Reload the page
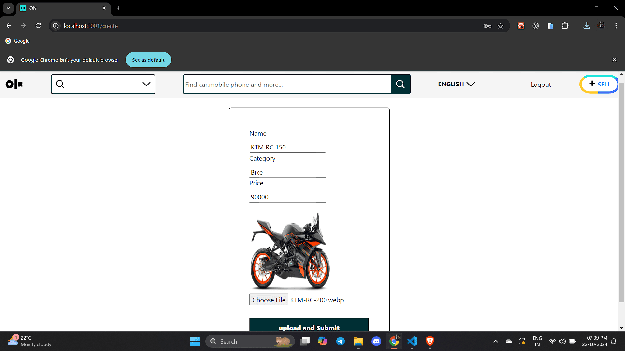Image resolution: width=625 pixels, height=351 pixels. point(38,26)
